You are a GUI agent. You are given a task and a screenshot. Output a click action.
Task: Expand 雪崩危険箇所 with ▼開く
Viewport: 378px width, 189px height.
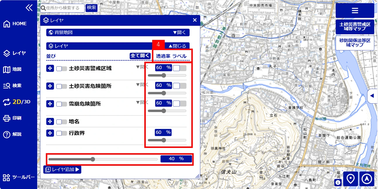(142, 102)
